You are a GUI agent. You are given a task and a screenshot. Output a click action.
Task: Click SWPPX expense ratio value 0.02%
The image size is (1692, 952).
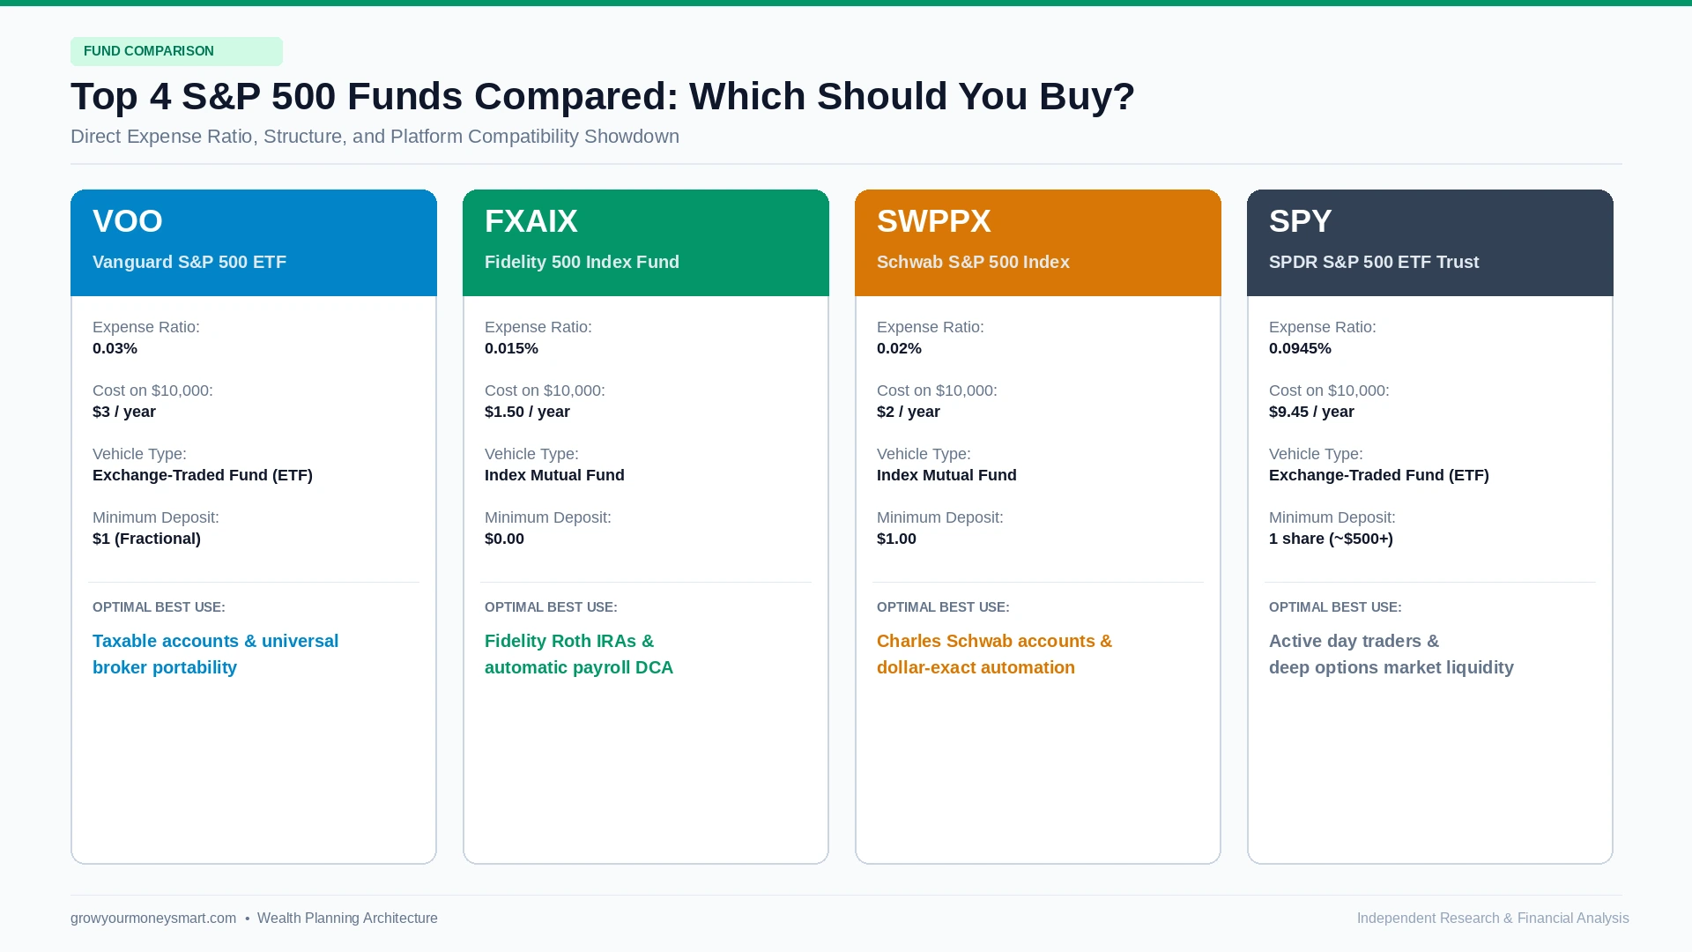[899, 348]
